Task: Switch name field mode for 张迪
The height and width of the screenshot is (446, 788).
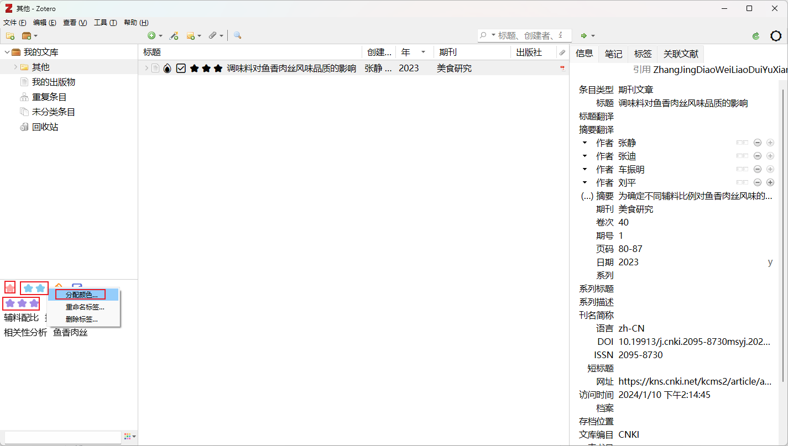Action: 742,156
